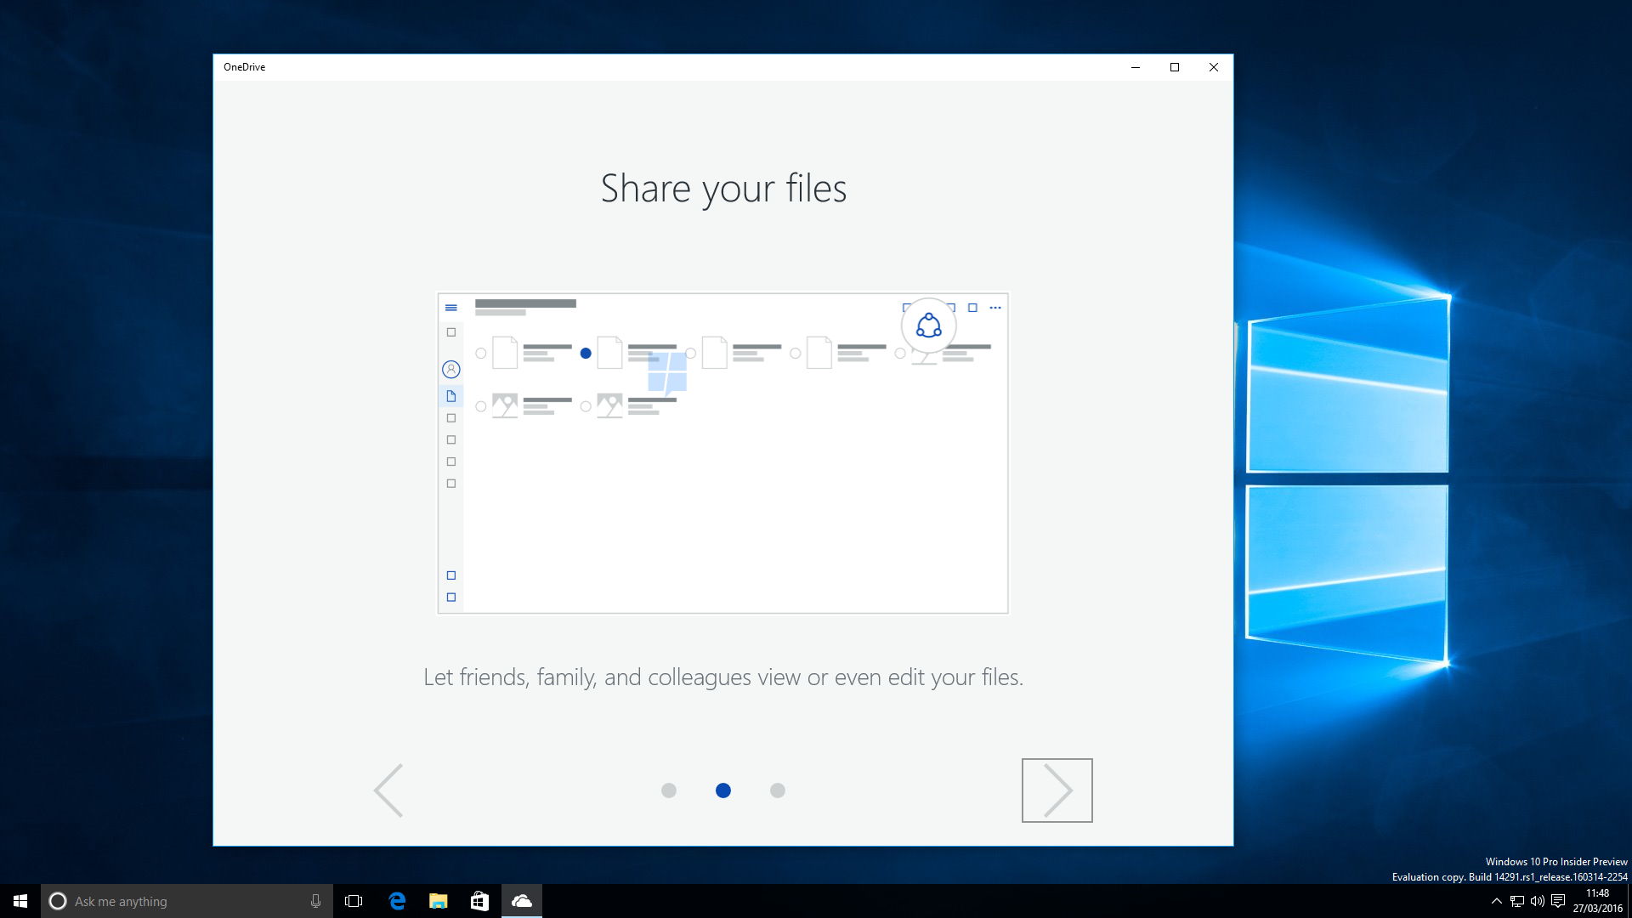Click the OneDrive window title text
The width and height of the screenshot is (1632, 918).
coord(244,67)
